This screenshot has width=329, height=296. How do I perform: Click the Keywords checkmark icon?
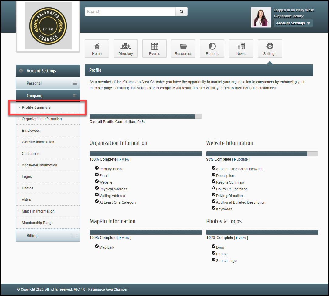(x=214, y=209)
